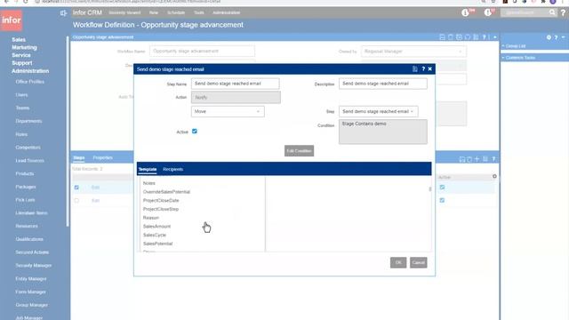Click the search magnifier icon
This screenshot has height=320, width=569.
(552, 12)
